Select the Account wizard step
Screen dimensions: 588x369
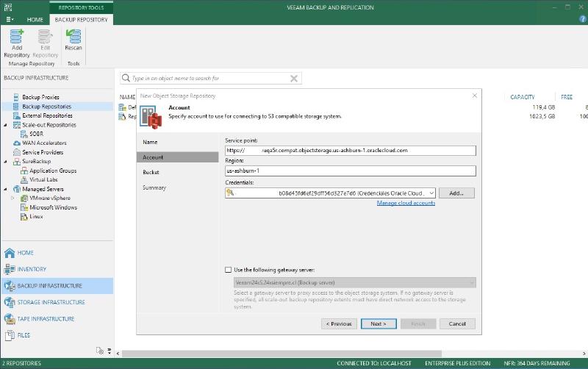coord(177,157)
